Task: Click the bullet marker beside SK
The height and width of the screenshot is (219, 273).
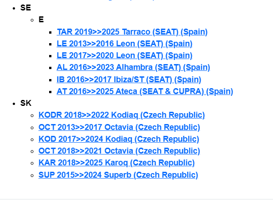Action: [15, 104]
